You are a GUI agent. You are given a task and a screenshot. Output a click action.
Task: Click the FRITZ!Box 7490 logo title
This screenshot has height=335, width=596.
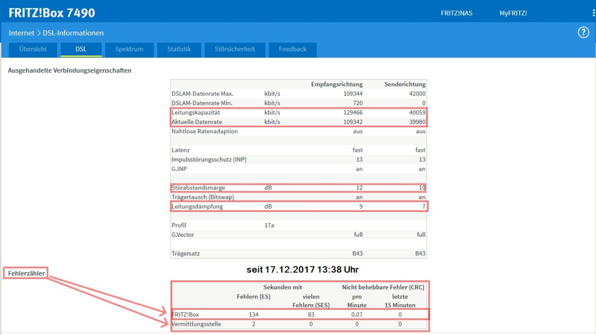(x=52, y=13)
